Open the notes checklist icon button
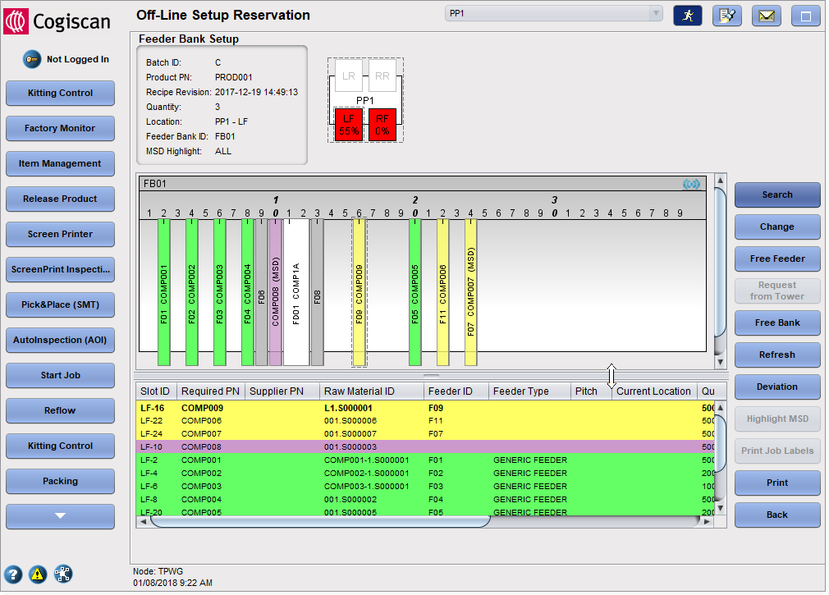The height and width of the screenshot is (595, 829). (727, 16)
